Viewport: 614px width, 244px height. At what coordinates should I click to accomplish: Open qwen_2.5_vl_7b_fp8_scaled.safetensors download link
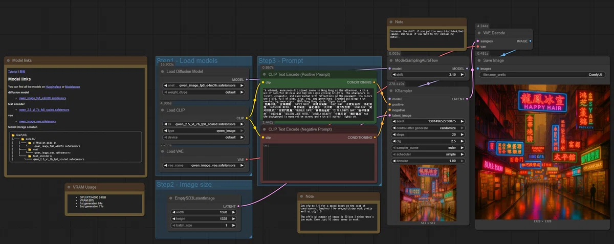click(x=44, y=109)
